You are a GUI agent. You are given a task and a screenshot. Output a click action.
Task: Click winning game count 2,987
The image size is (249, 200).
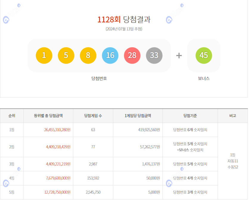pos(93,164)
